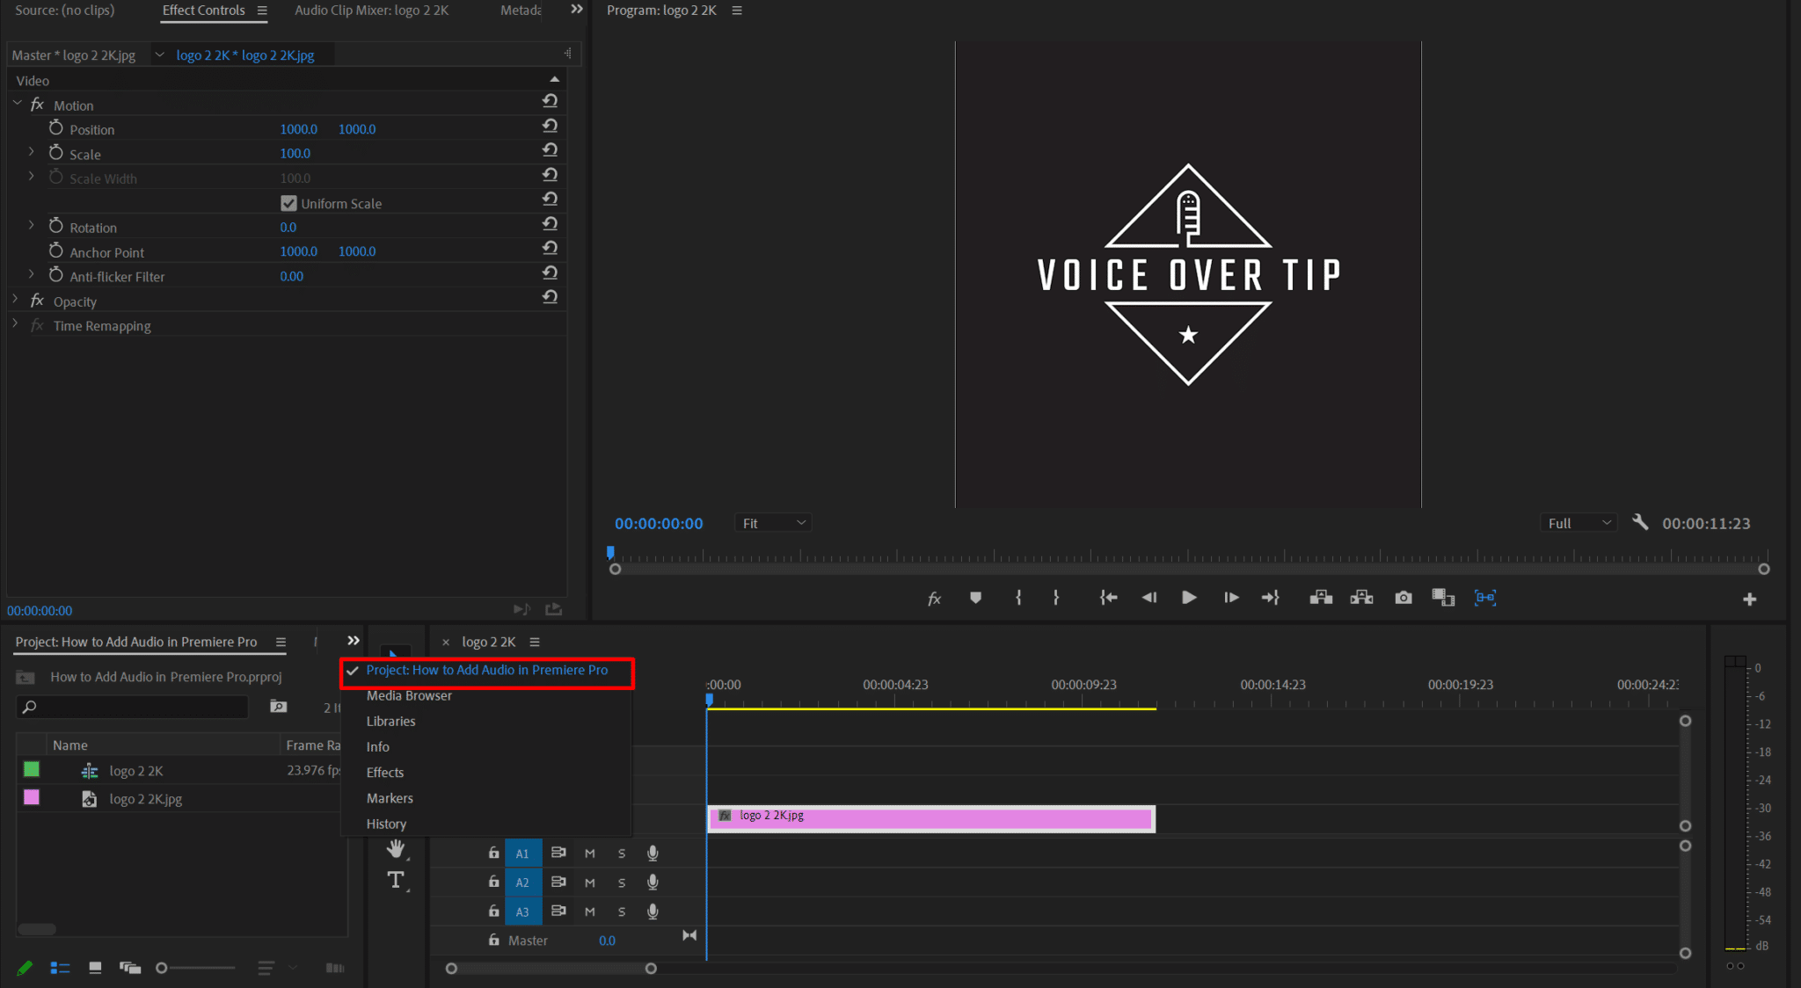Click the Step Back one frame icon
The image size is (1801, 988).
click(1147, 598)
